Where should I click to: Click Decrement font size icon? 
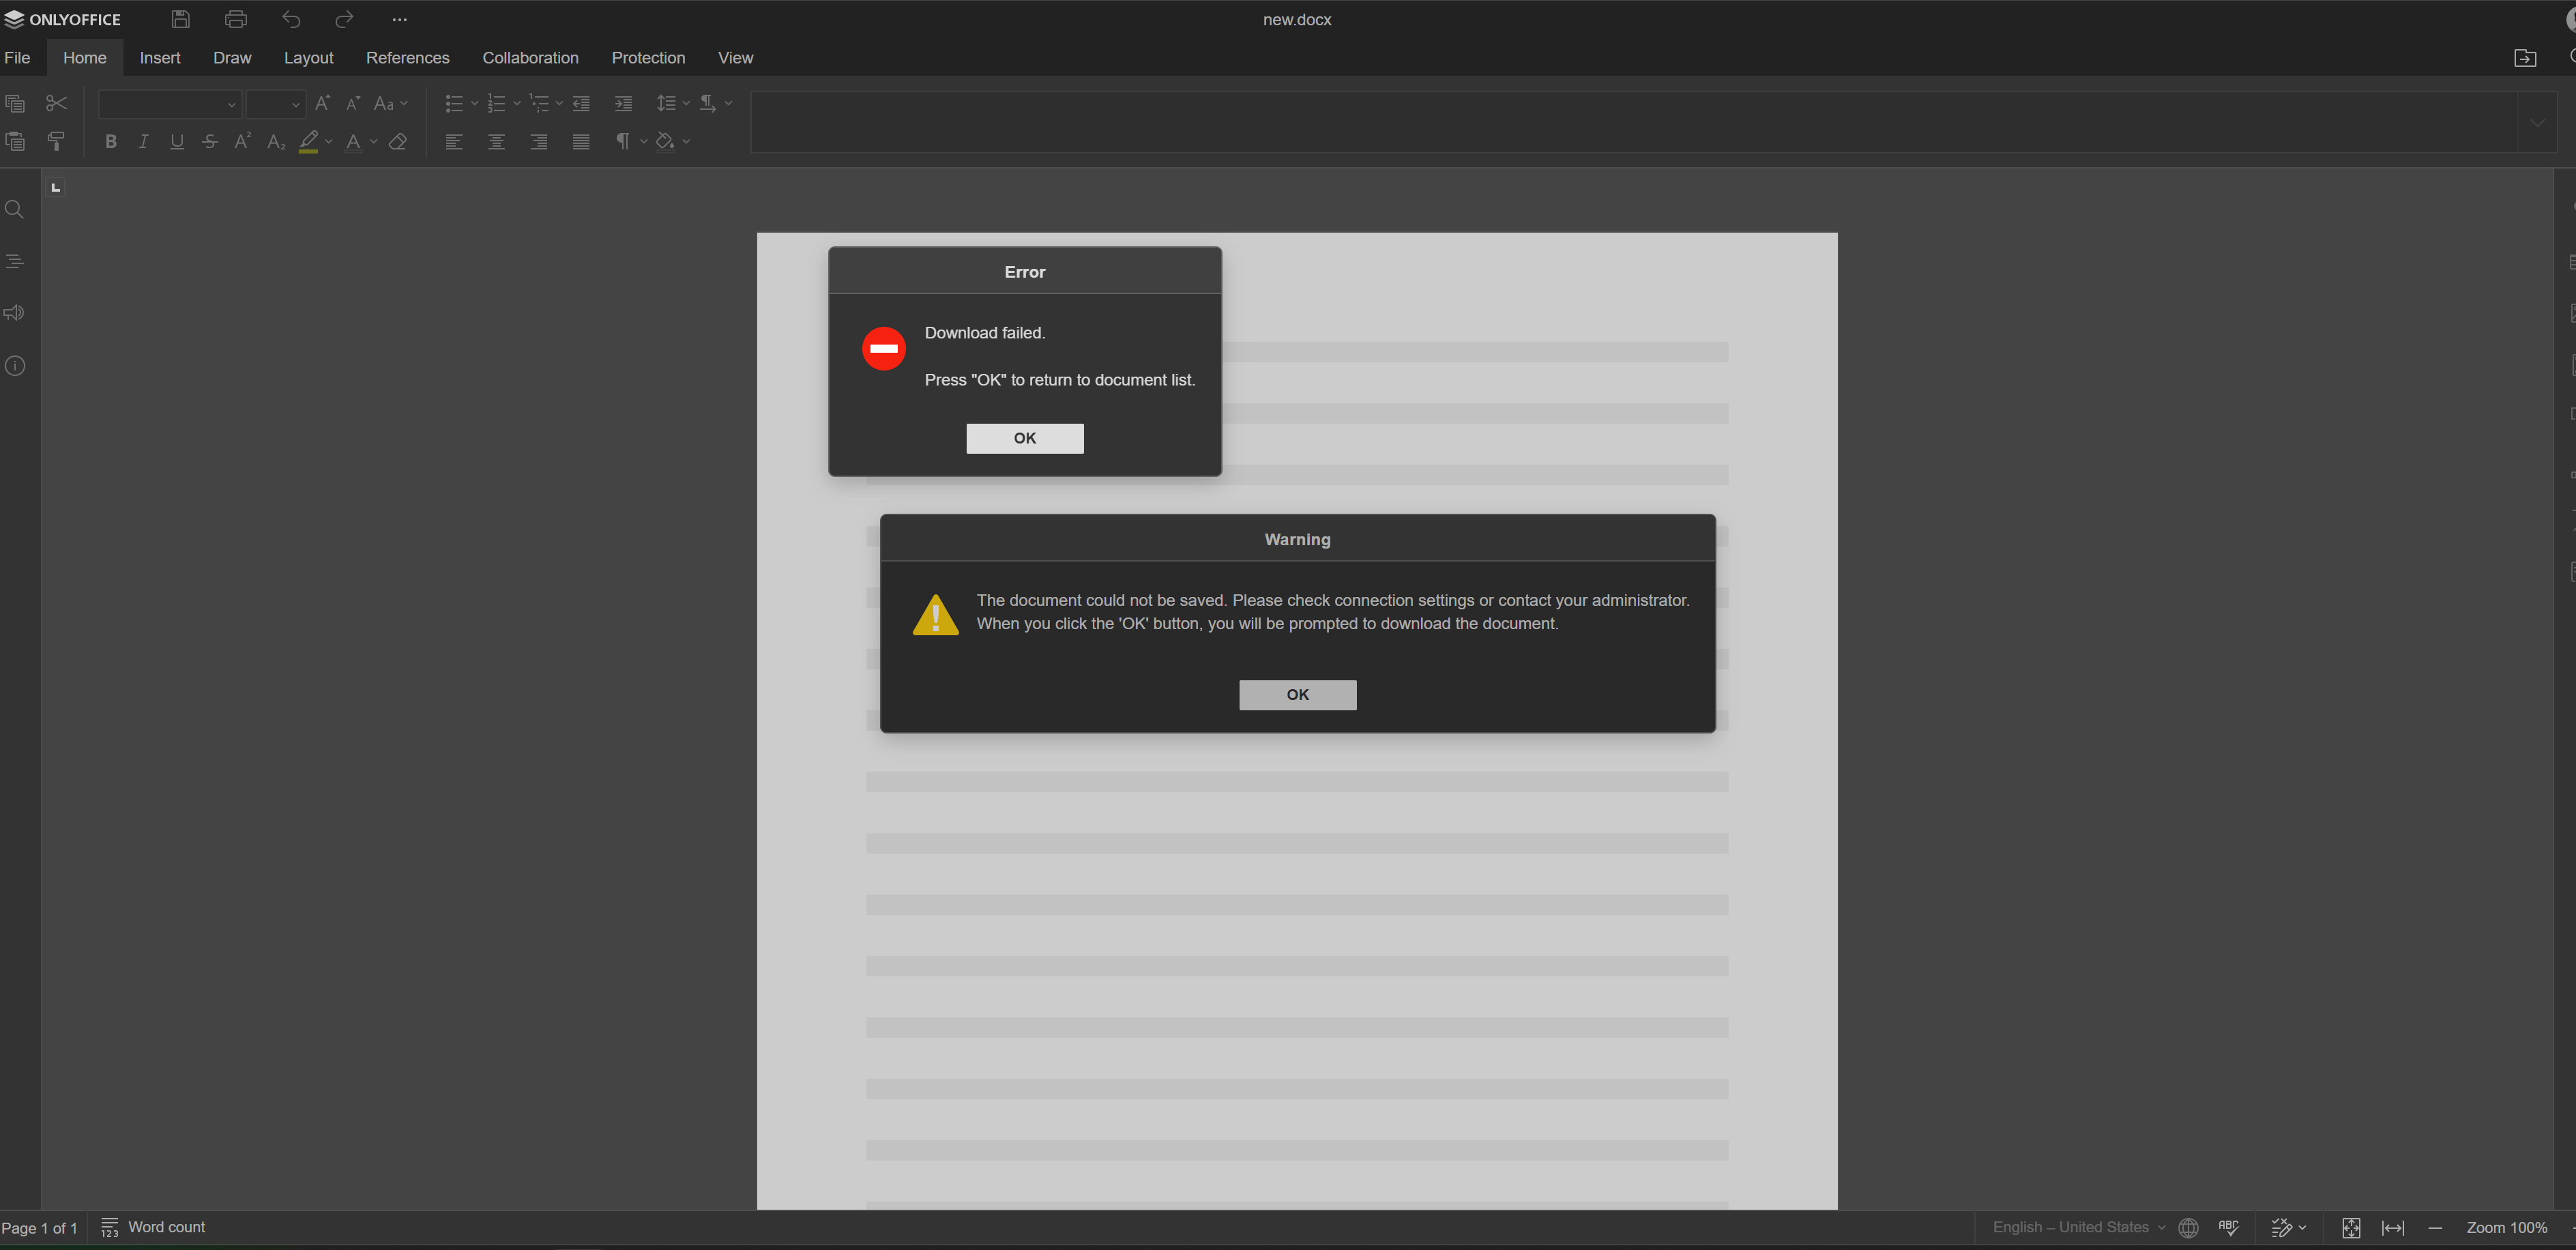353,103
